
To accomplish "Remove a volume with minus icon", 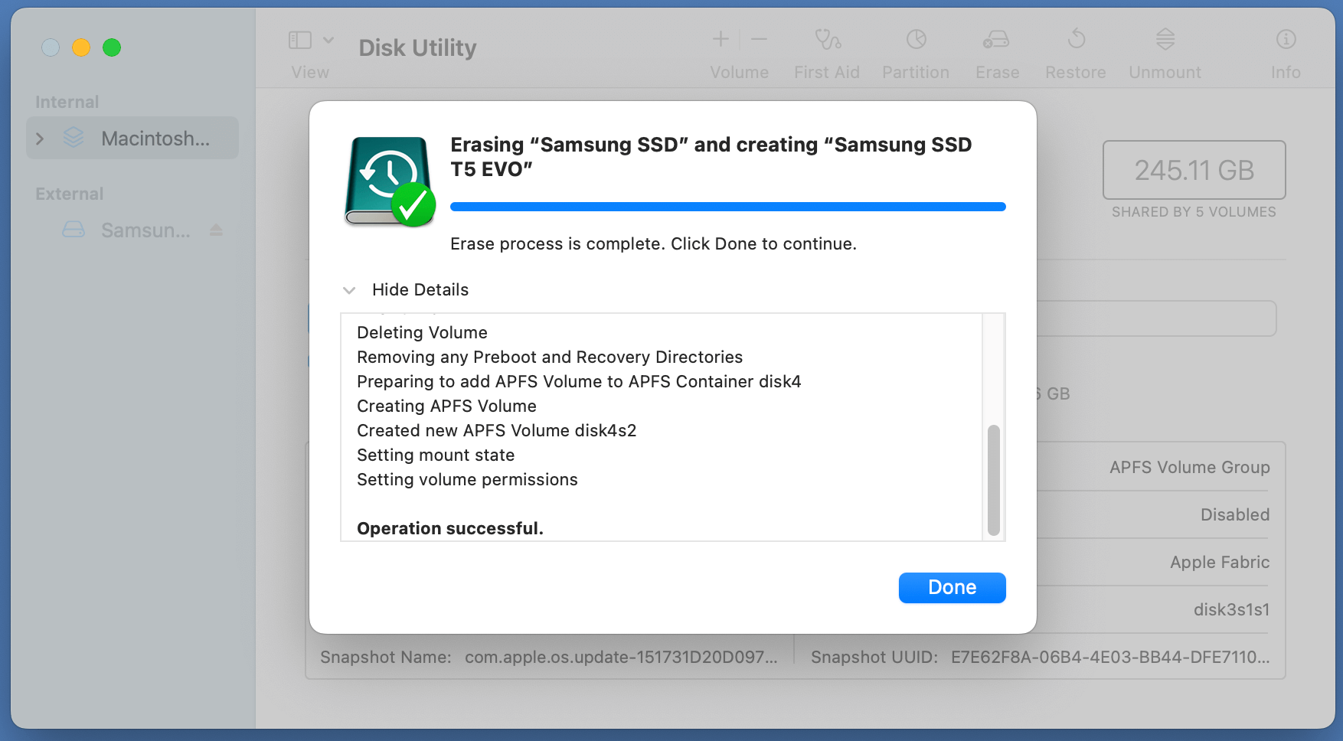I will (x=759, y=39).
